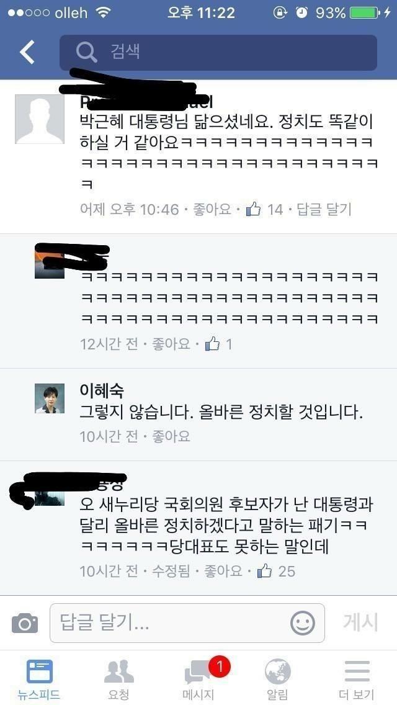Tap thumbs-up icon showing 1 like
This screenshot has height=705, width=397.
tap(212, 345)
